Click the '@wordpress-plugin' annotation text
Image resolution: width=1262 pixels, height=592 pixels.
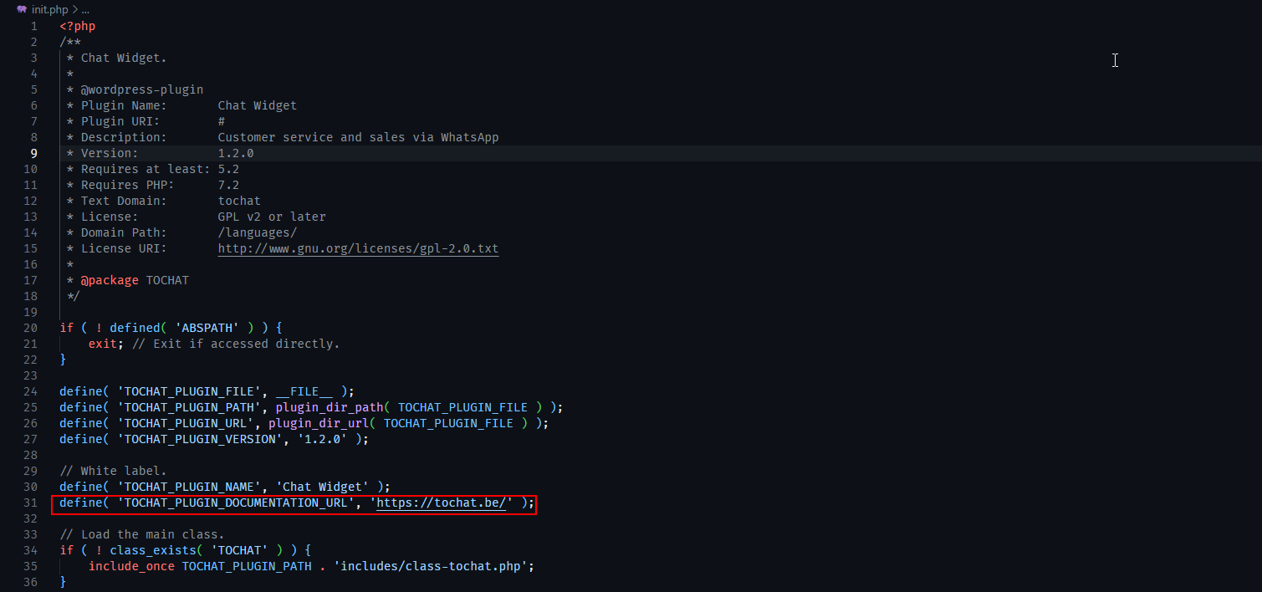[142, 89]
